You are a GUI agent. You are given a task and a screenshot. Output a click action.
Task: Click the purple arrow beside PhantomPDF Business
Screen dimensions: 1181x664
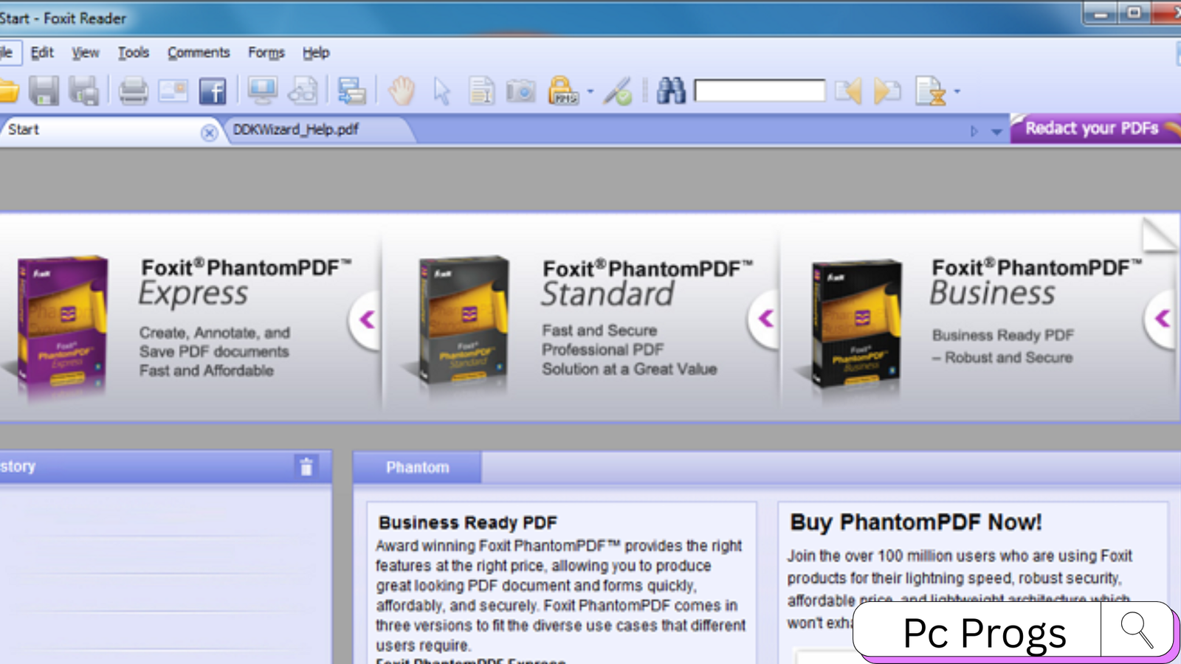pyautogui.click(x=1162, y=319)
